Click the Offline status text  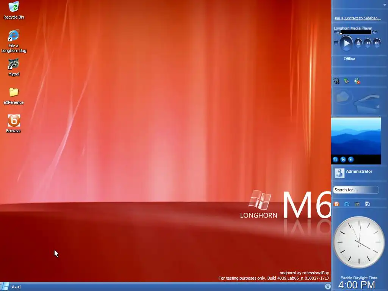349,59
